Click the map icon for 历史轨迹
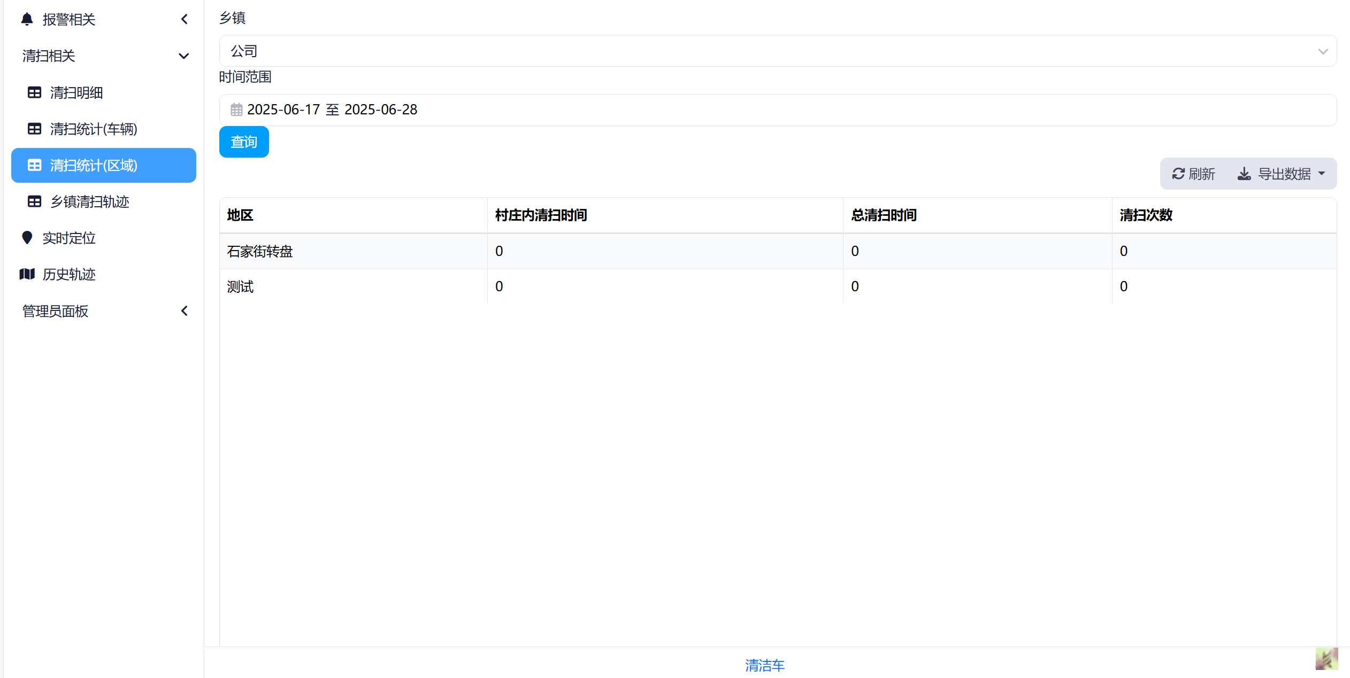This screenshot has height=678, width=1350. coord(27,274)
